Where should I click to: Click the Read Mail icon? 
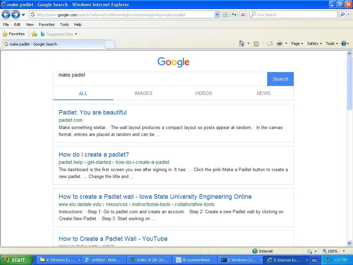coord(270,43)
